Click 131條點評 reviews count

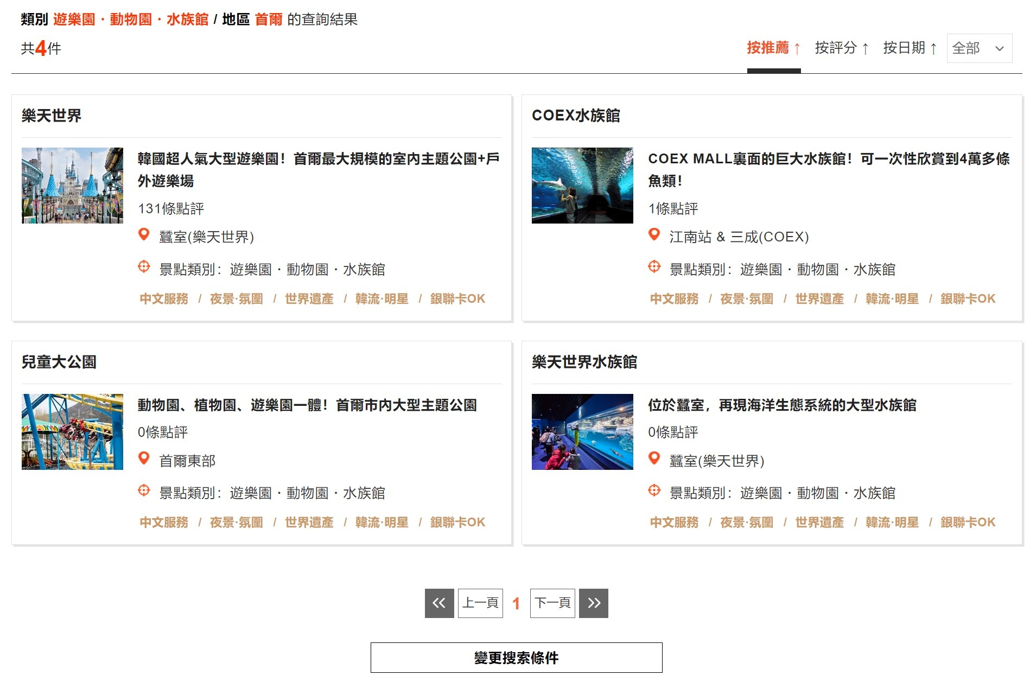click(x=171, y=209)
